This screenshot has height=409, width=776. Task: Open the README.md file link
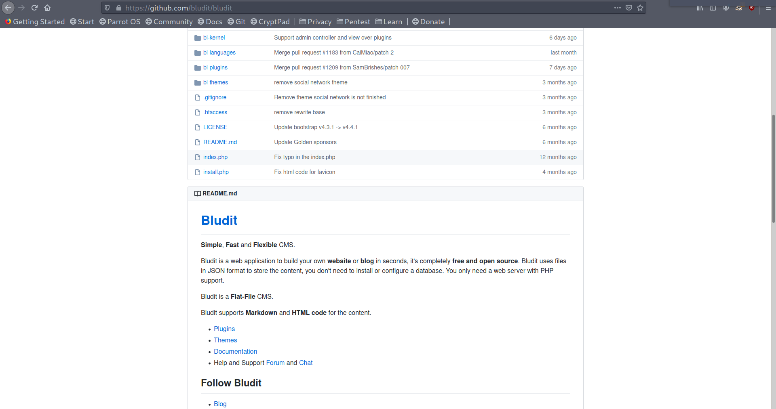(x=220, y=142)
